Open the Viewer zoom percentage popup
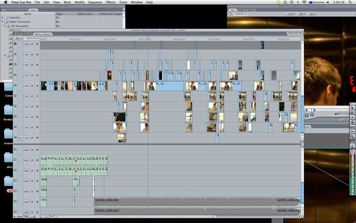 click(x=291, y=14)
